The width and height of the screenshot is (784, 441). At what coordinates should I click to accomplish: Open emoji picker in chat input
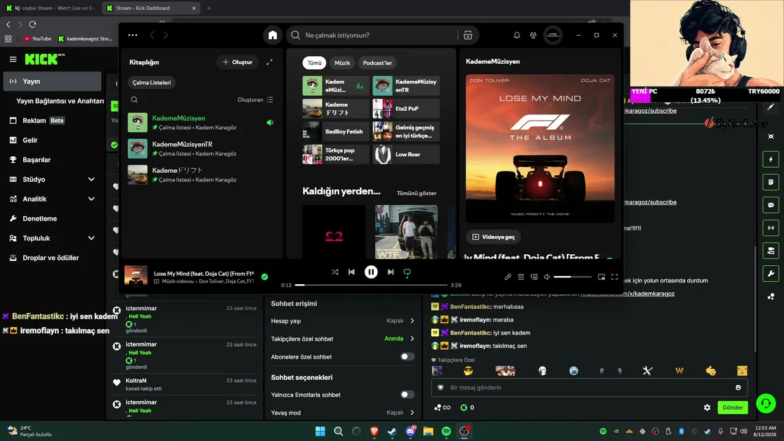pos(738,388)
